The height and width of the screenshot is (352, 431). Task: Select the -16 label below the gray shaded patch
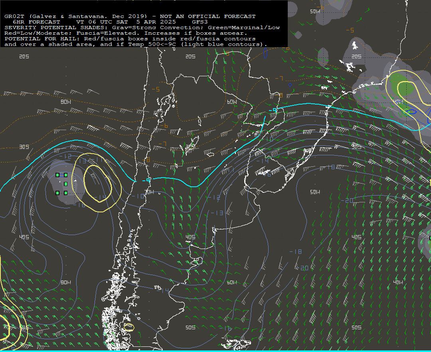click(x=79, y=205)
